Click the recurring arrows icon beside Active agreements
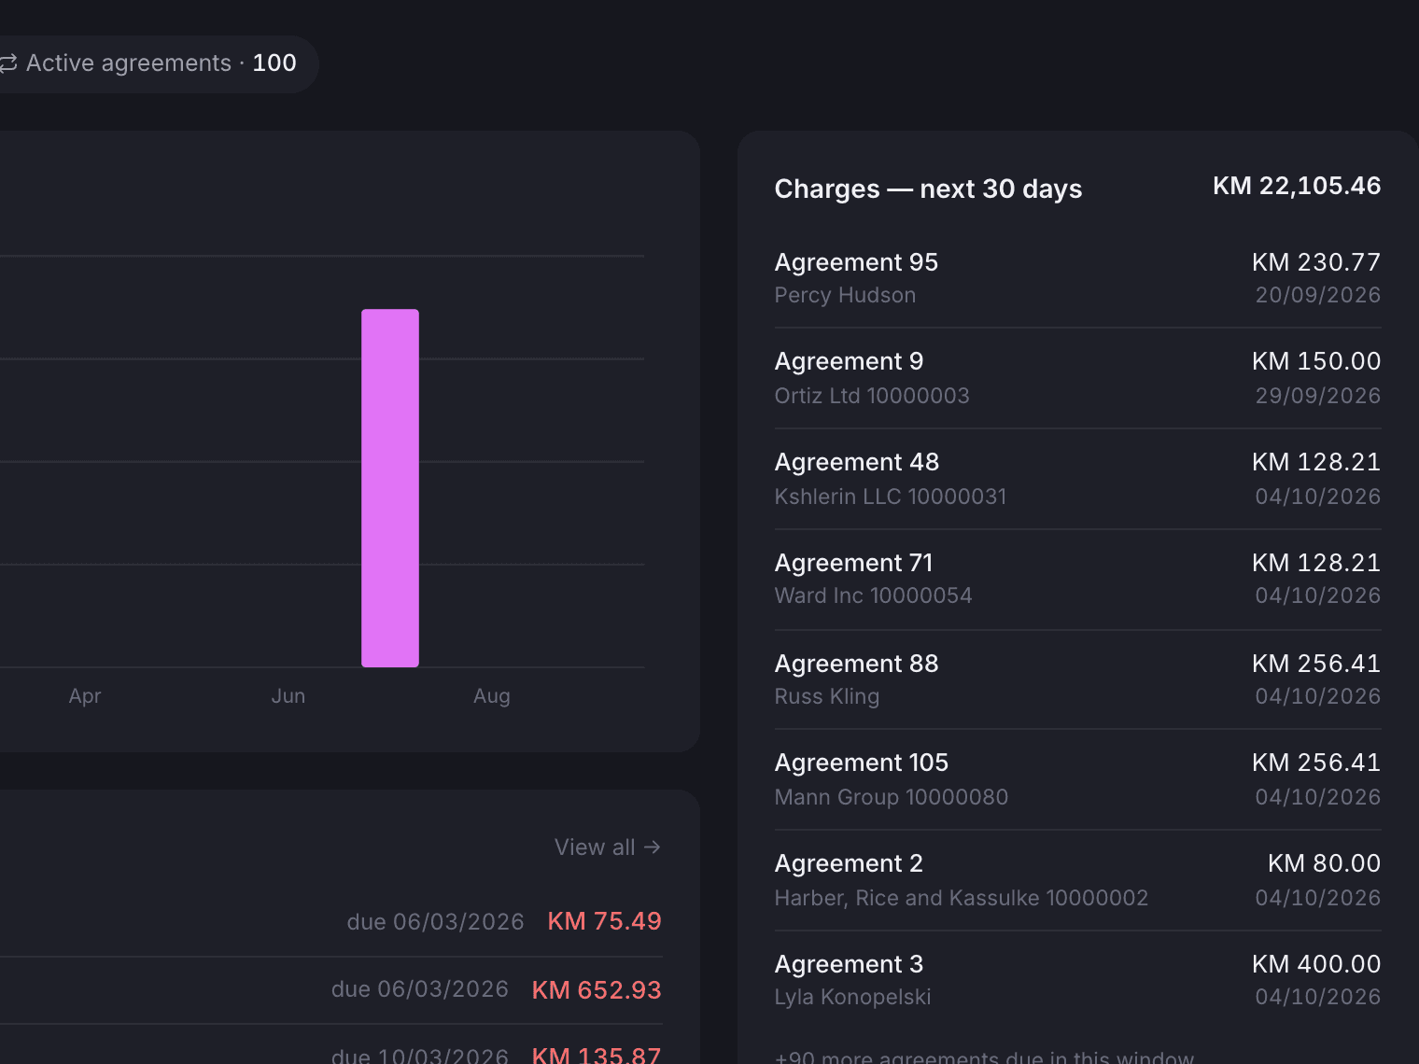The width and height of the screenshot is (1419, 1064). (x=8, y=63)
